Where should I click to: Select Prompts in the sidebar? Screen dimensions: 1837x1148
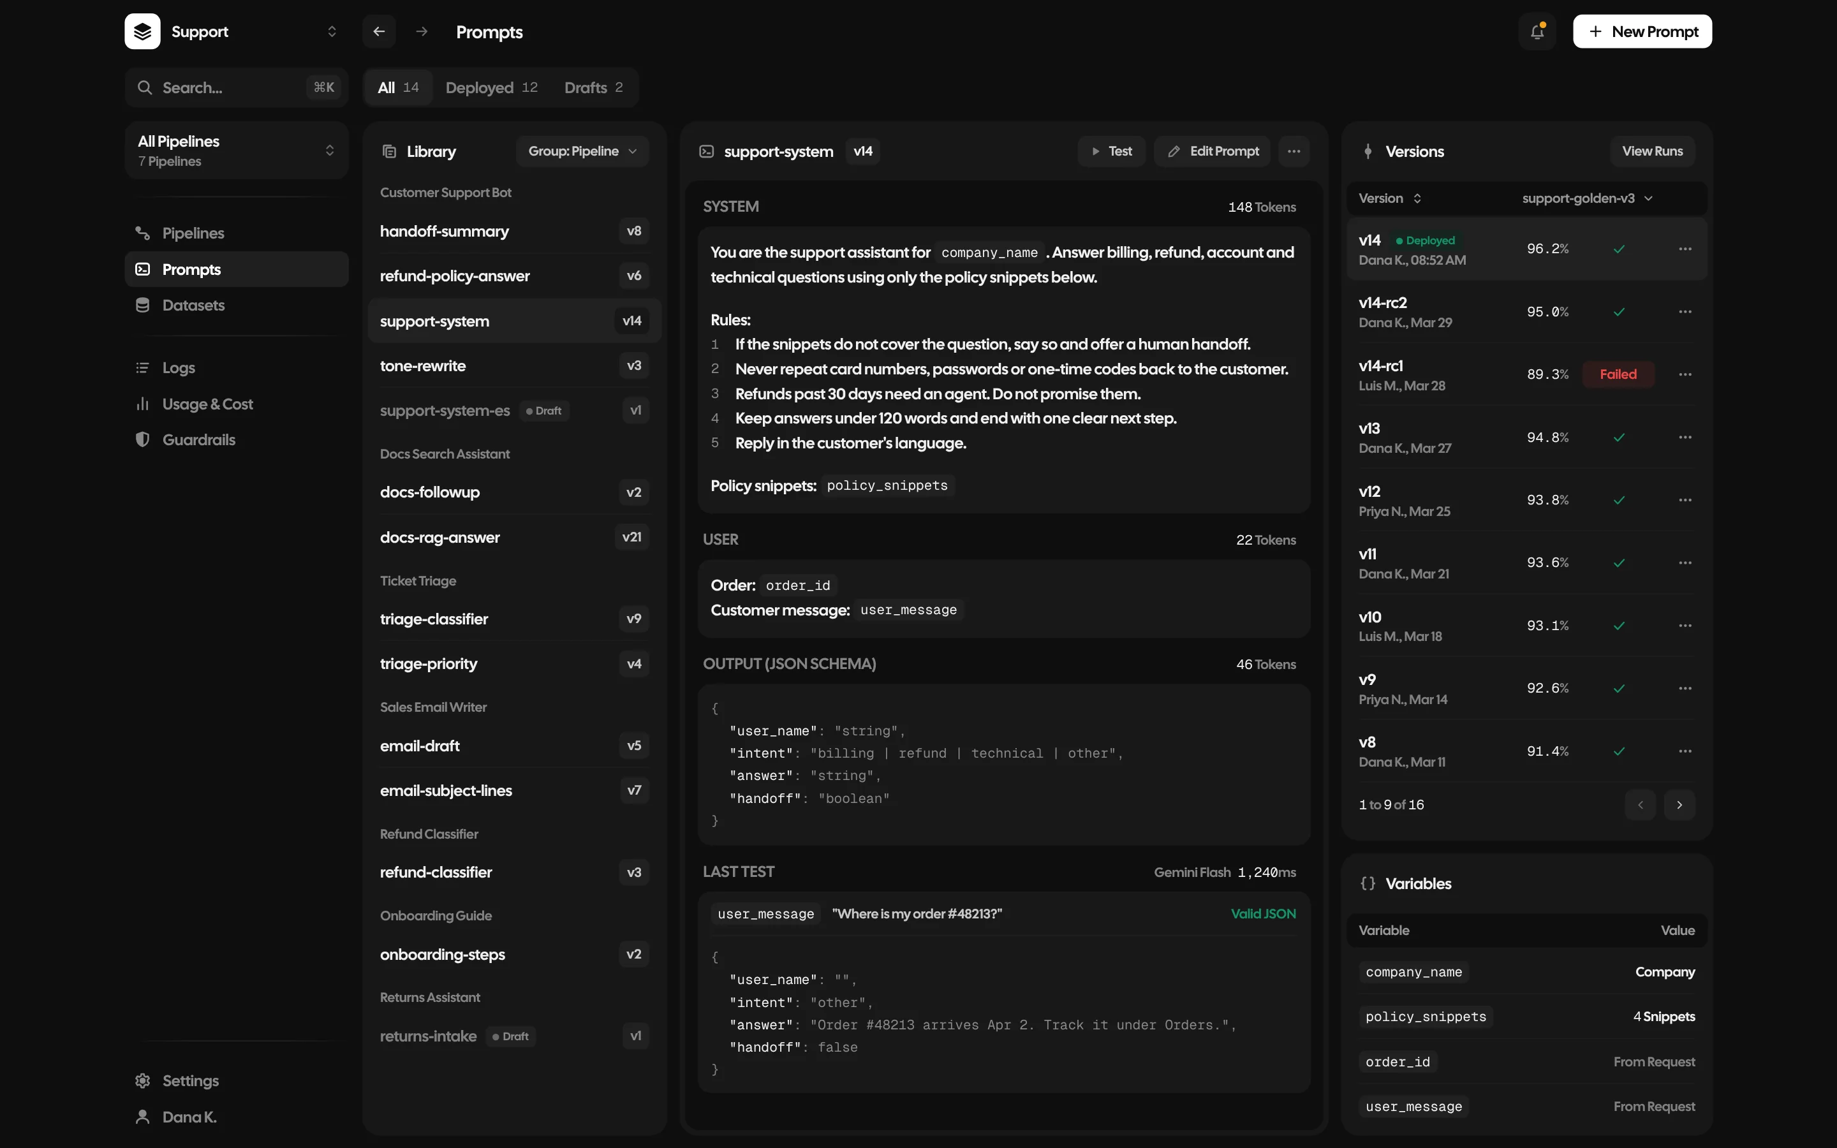click(x=236, y=270)
